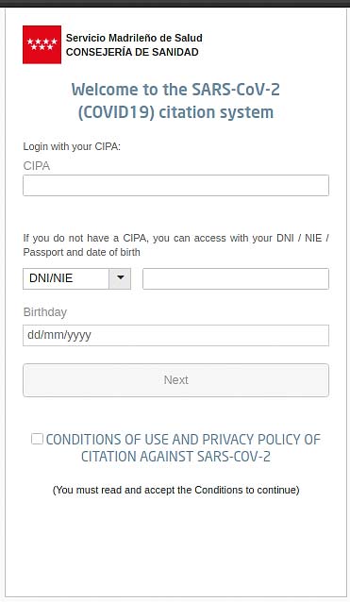Click the note about accepting the Conditions
Image resolution: width=350 pixels, height=602 pixels.
click(175, 490)
